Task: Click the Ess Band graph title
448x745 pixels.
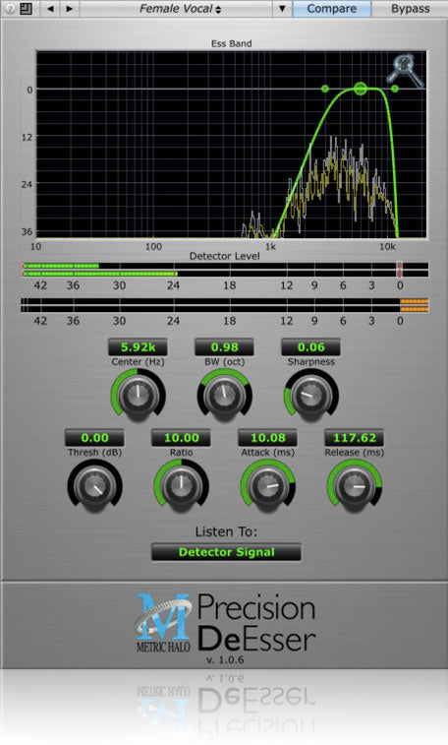Action: (x=231, y=43)
